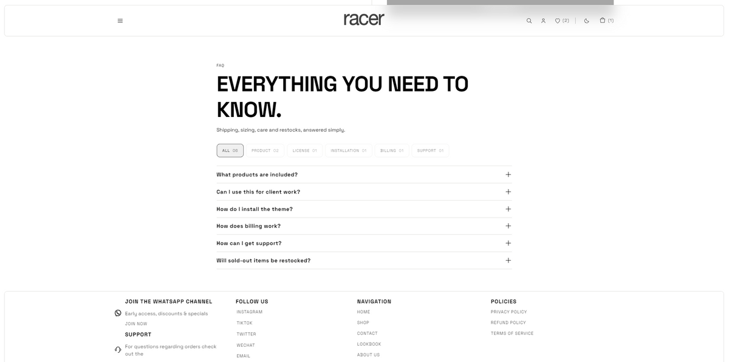Select the PRODUCT filter tab
The height and width of the screenshot is (362, 729).
pos(265,150)
